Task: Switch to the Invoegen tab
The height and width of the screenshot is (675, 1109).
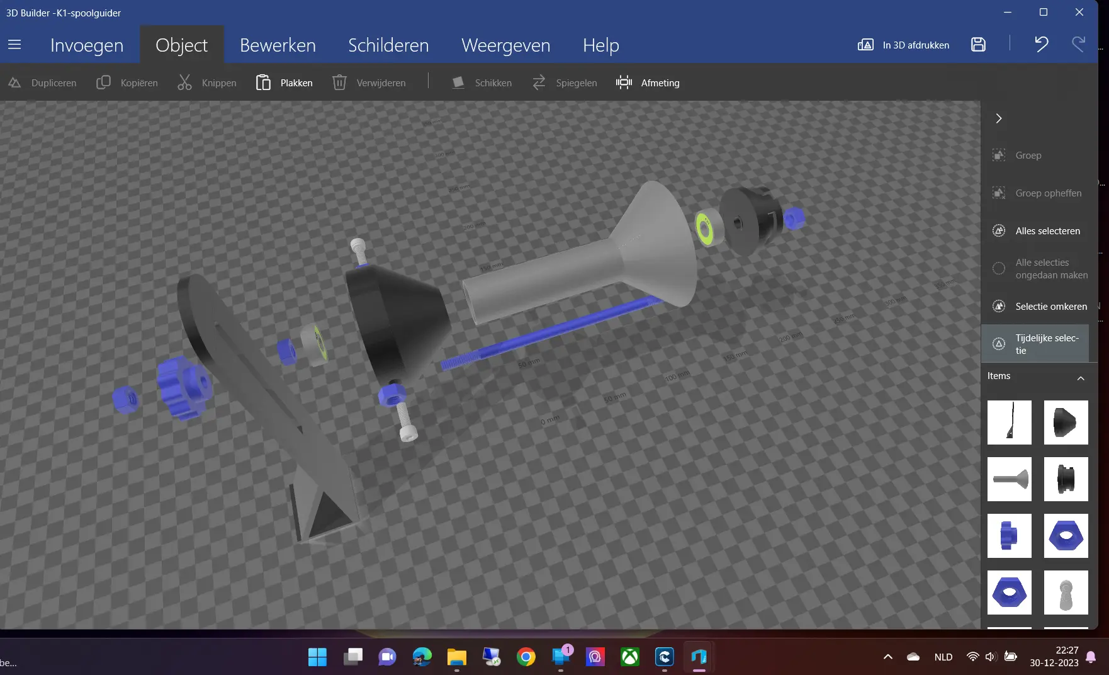Action: tap(87, 45)
